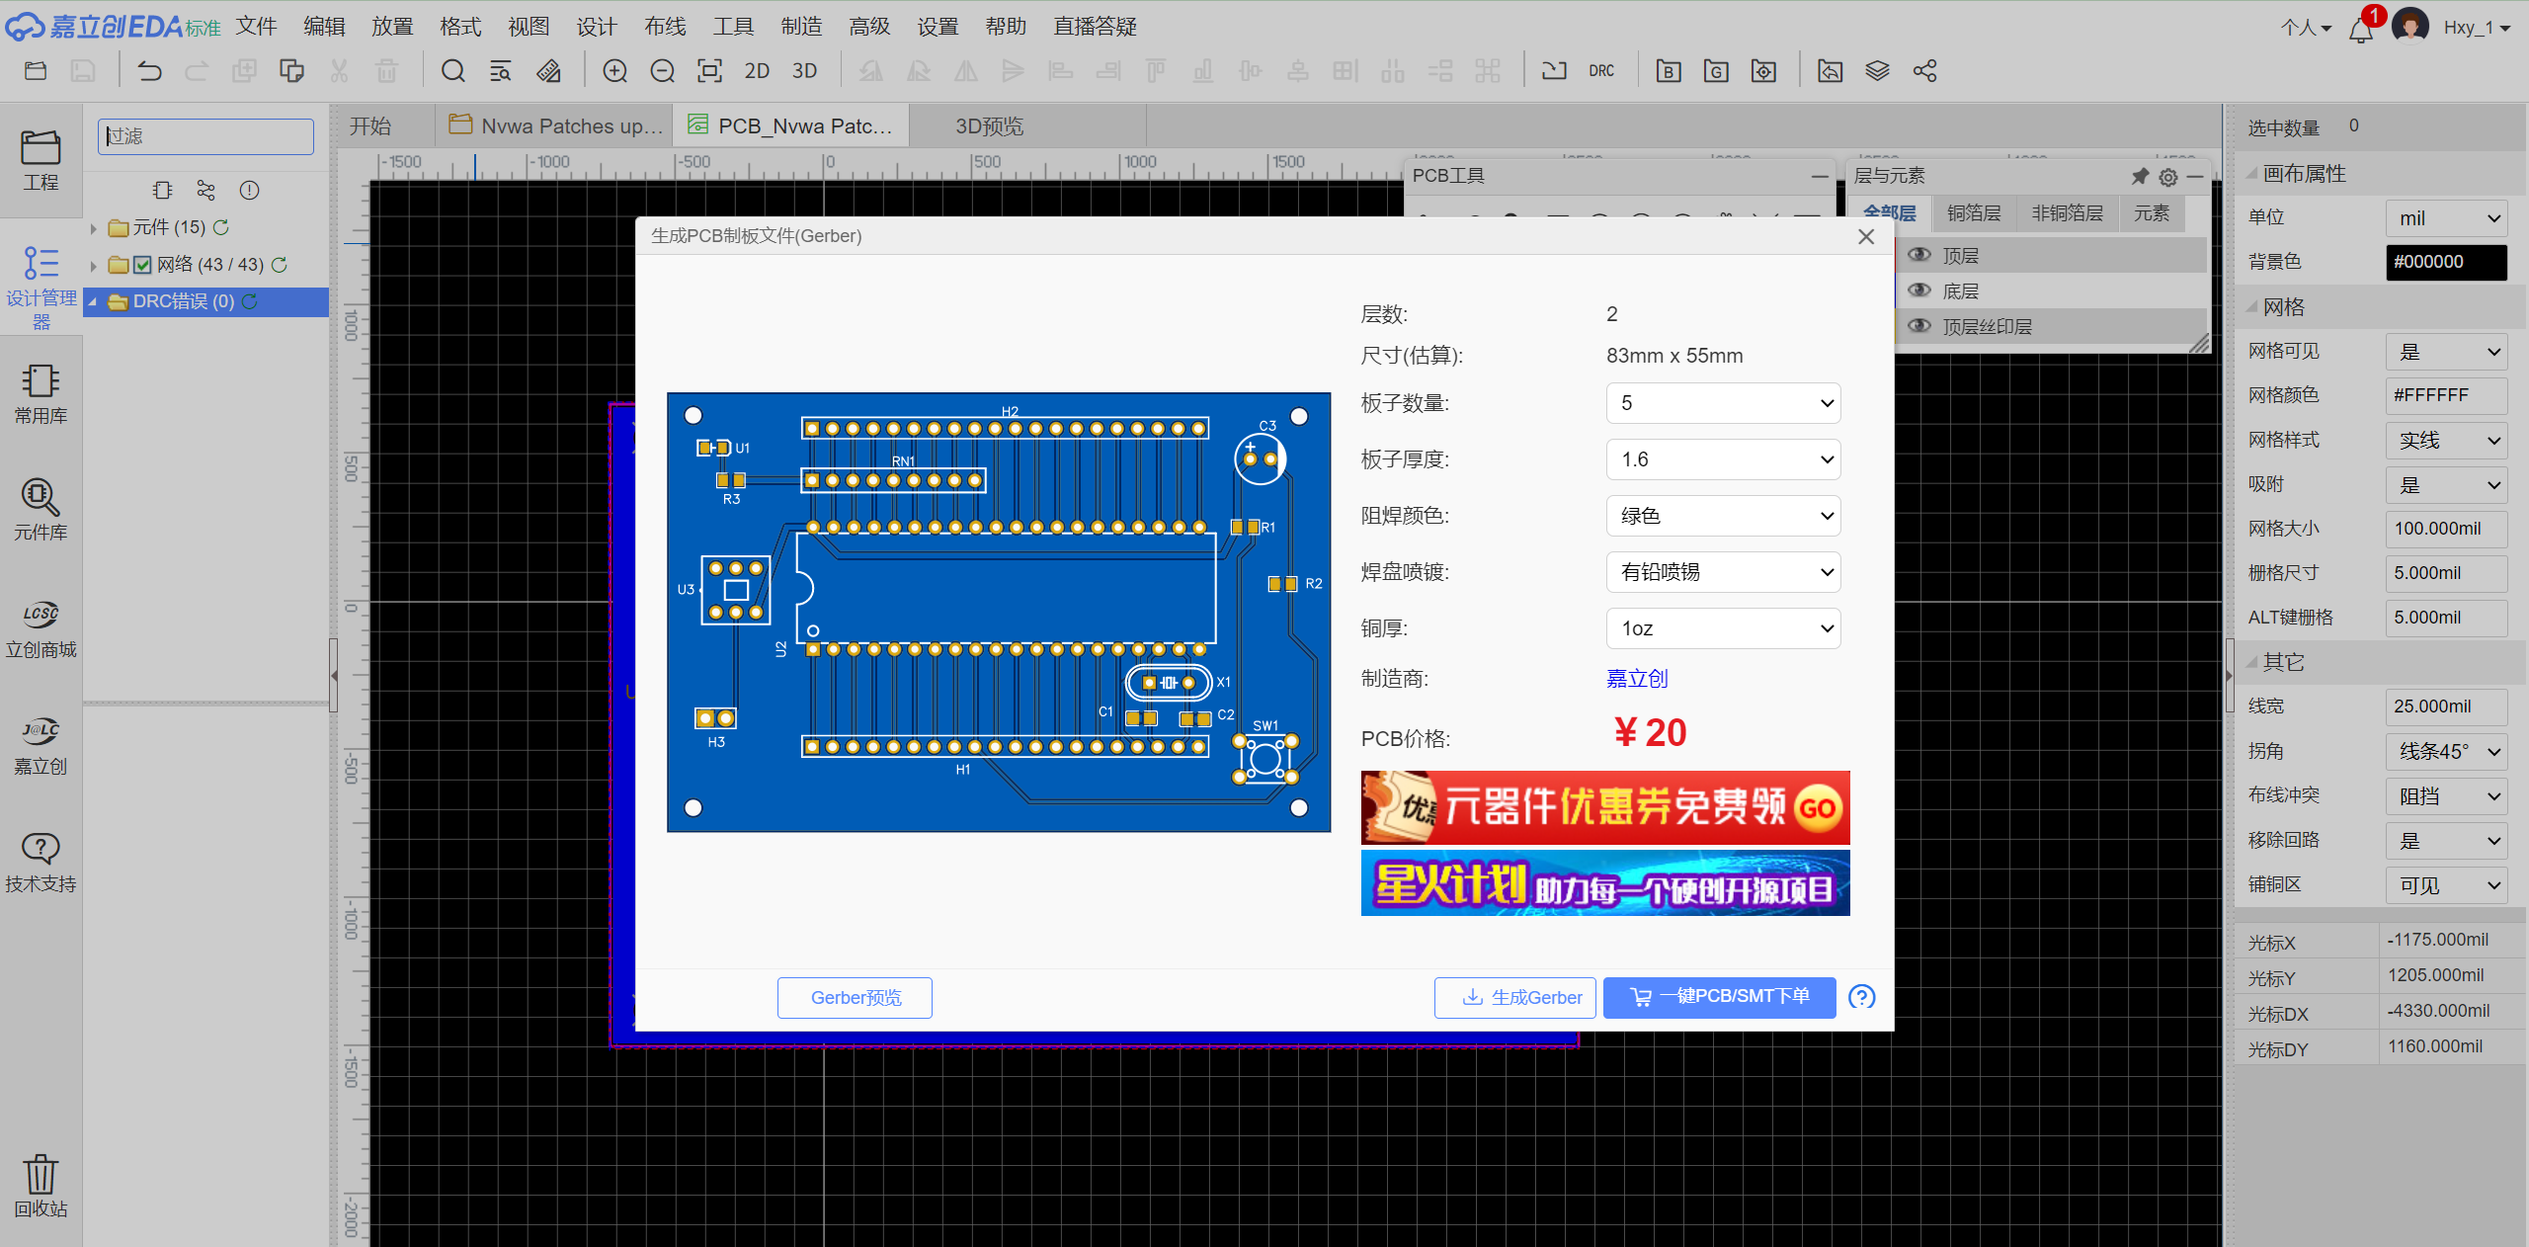This screenshot has height=1247, width=2529.
Task: Open the 元件库 component library sidebar
Action: click(x=41, y=510)
